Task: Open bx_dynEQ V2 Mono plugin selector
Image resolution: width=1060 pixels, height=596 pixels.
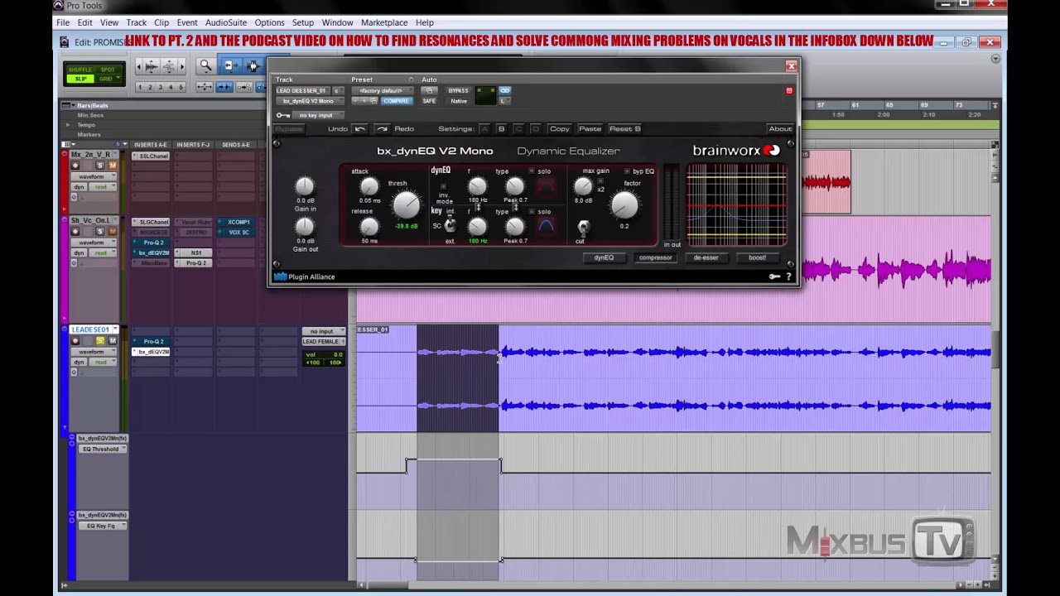Action: [x=308, y=101]
